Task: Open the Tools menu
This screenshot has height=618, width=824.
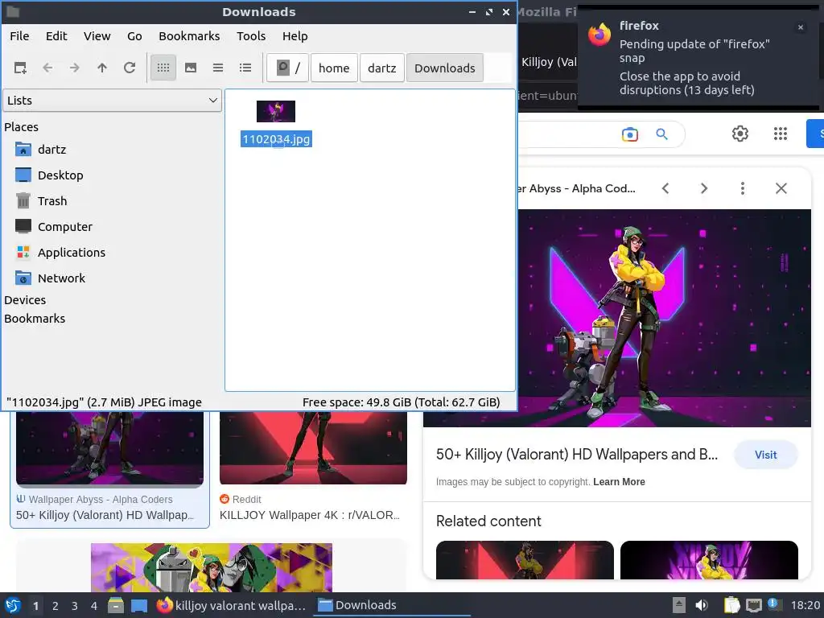Action: [251, 36]
